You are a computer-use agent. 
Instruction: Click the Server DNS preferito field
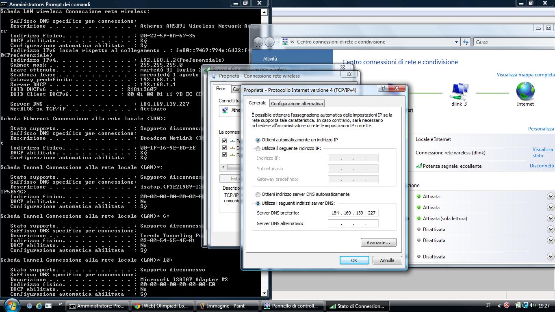point(353,213)
